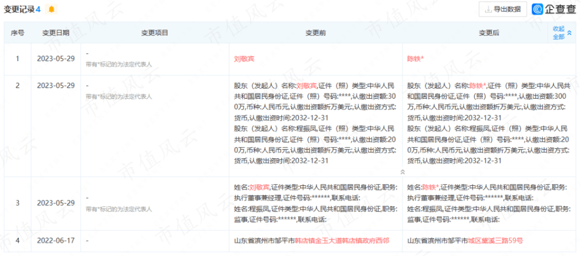The image size is (581, 256).
Task: Click the download icon in 导出数据
Action: pos(488,9)
